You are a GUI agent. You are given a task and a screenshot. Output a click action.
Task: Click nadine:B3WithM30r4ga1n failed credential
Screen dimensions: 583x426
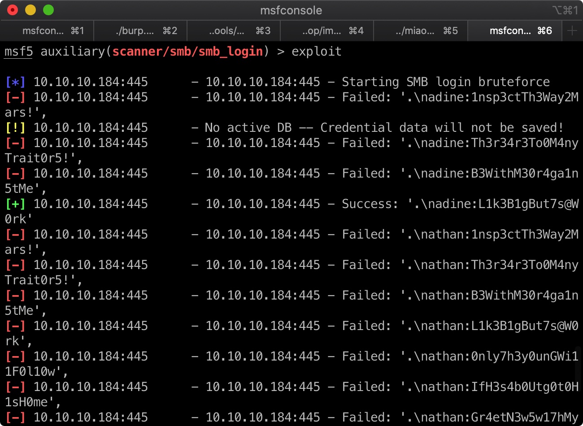(x=500, y=174)
